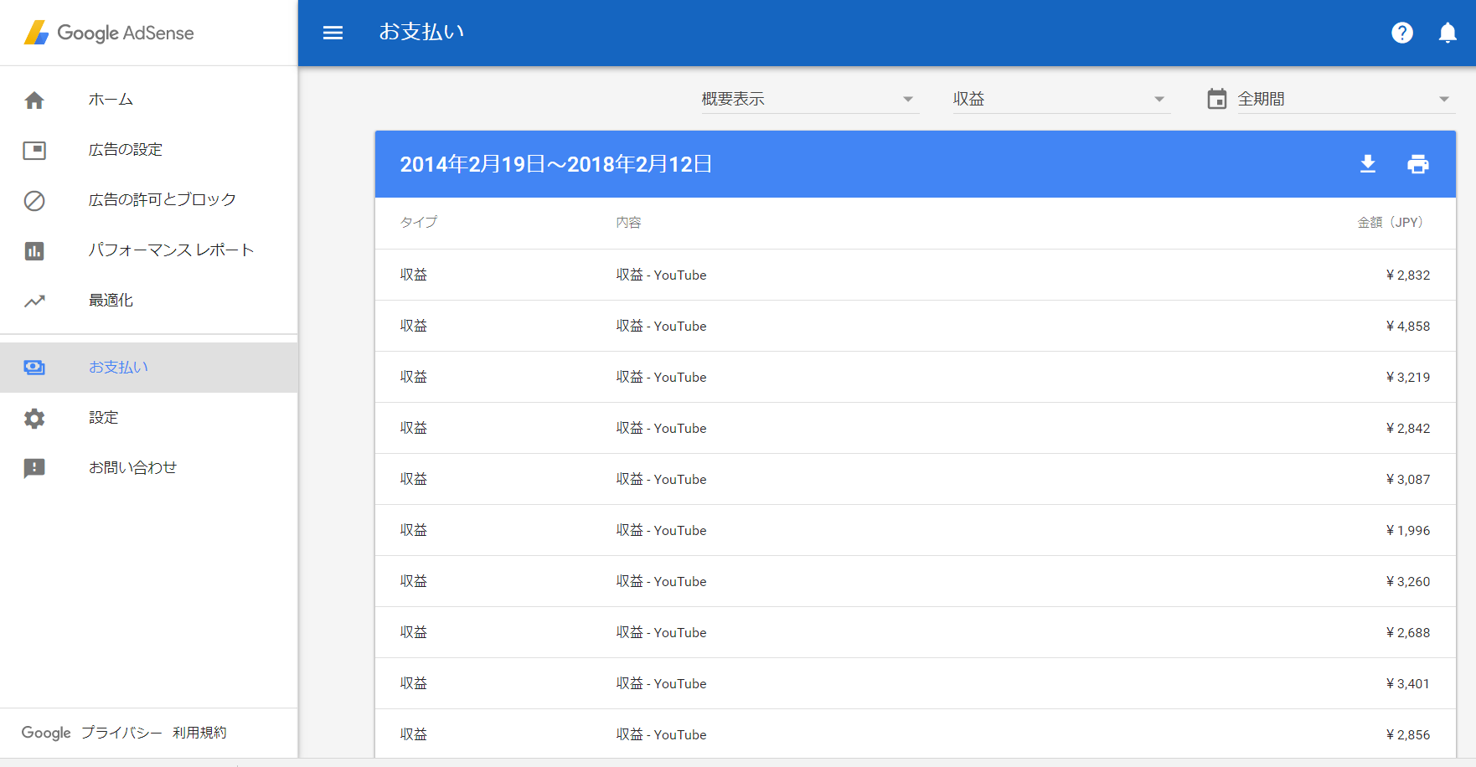Screen dimensions: 1476x767
Task: Open the お支払い sidebar item
Action: pos(118,368)
